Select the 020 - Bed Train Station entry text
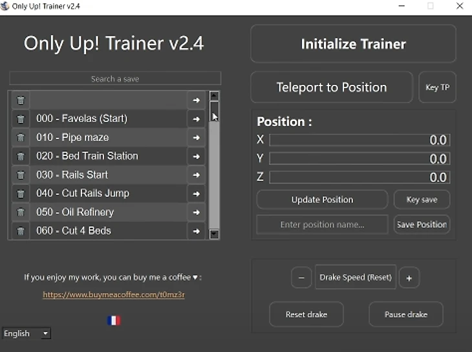Image resolution: width=472 pixels, height=352 pixels. coord(87,156)
